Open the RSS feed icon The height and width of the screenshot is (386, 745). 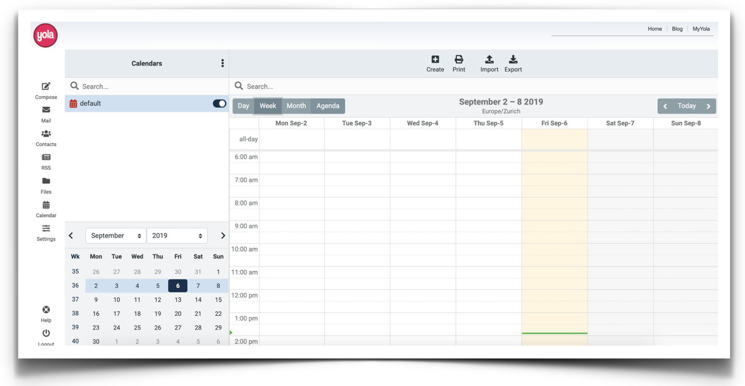coord(46,158)
